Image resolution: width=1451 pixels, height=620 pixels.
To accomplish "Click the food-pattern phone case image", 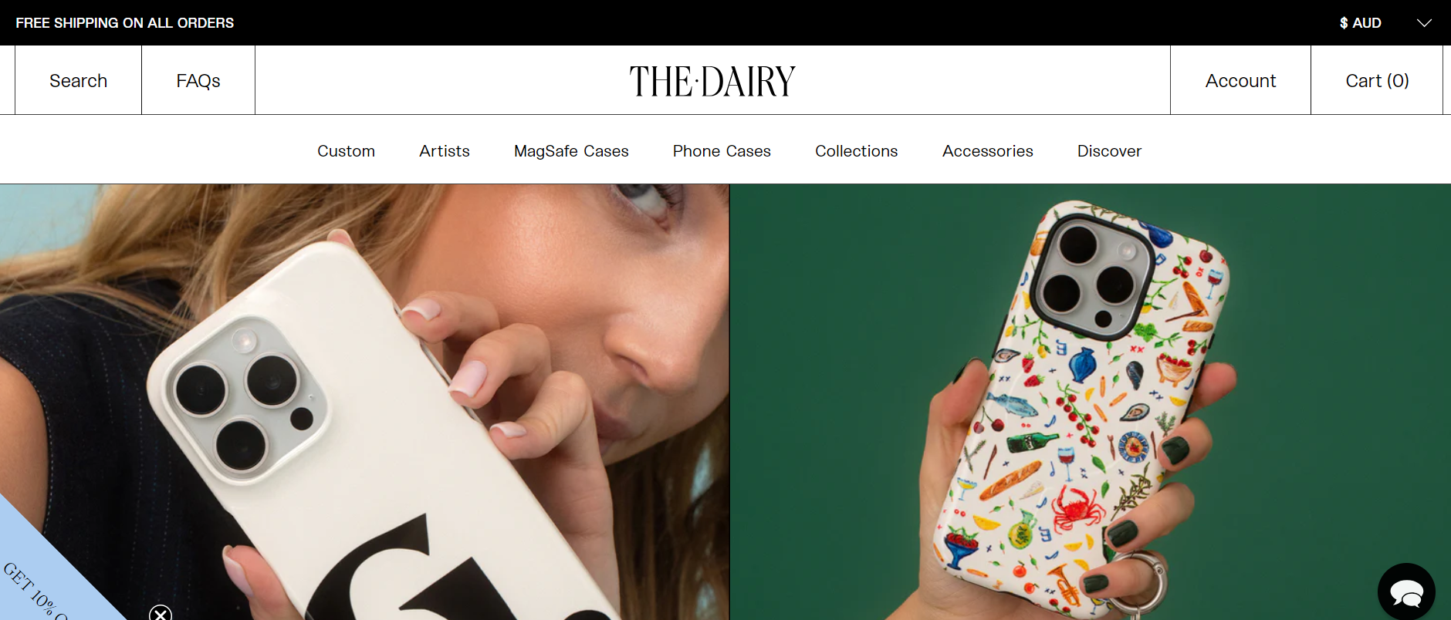I will 1091,402.
